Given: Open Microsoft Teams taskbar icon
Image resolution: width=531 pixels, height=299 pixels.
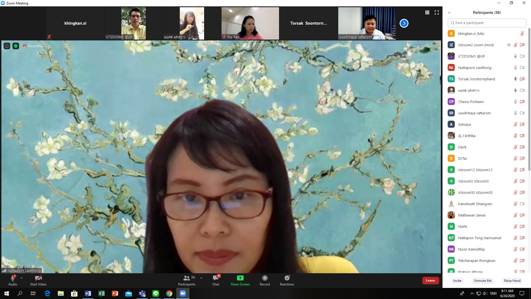Looking at the screenshot, I should [x=142, y=293].
